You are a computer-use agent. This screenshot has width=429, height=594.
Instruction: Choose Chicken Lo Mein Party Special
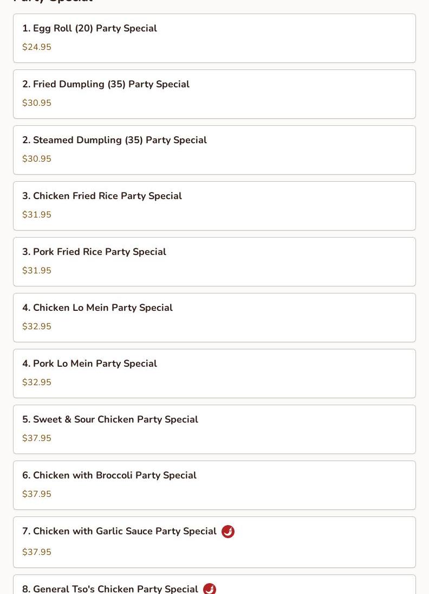(x=214, y=317)
